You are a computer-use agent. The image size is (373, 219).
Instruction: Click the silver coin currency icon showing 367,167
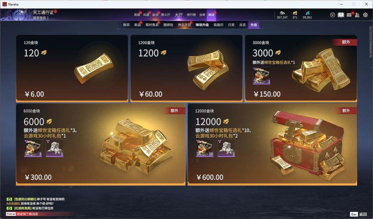(x=282, y=13)
